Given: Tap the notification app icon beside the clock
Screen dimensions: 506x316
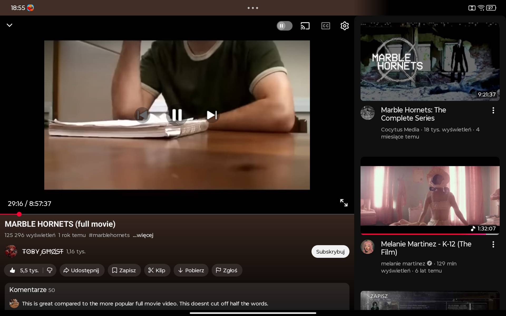Looking at the screenshot, I should (x=31, y=8).
